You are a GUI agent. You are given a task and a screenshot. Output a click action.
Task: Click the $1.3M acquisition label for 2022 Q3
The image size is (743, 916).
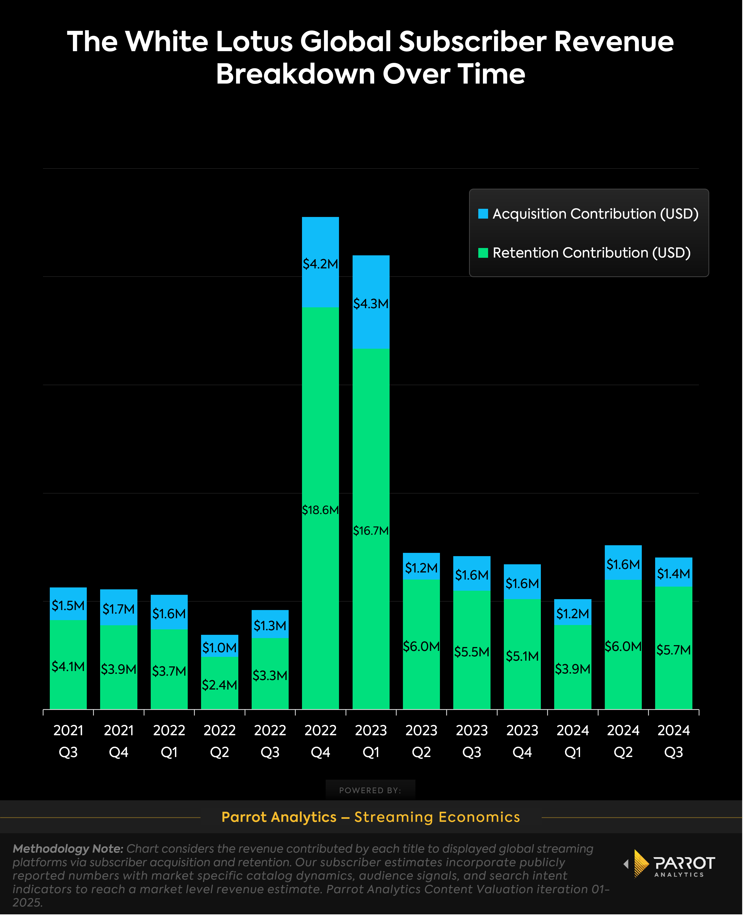click(x=270, y=626)
